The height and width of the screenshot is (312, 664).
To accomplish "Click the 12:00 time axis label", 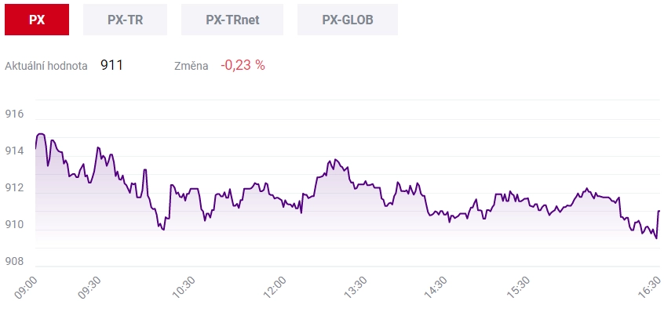I will tap(274, 287).
